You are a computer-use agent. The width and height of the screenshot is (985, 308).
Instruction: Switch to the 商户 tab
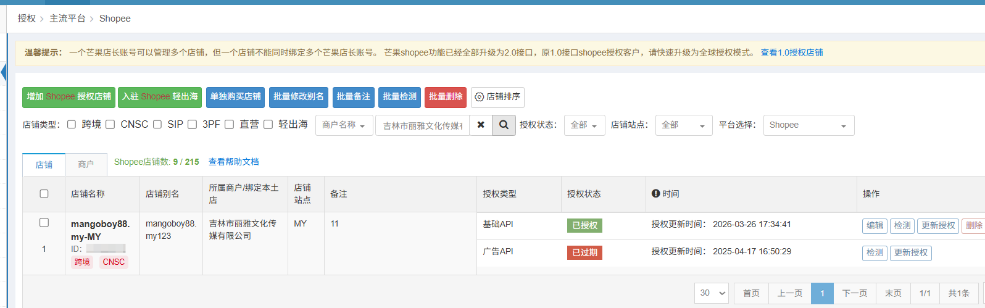pyautogui.click(x=86, y=165)
